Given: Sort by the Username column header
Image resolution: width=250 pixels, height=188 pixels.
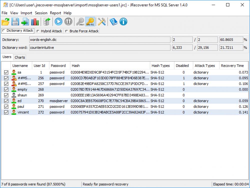Looking at the screenshot, I should pos(21,66).
